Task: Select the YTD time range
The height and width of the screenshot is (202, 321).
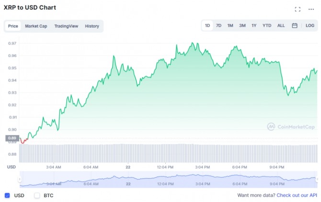Action: [267, 26]
